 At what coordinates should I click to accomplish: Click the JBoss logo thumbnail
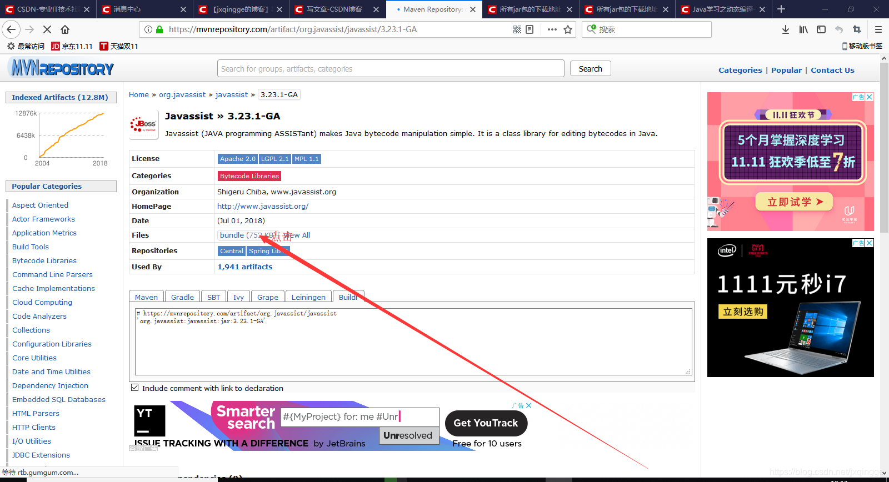(x=144, y=124)
